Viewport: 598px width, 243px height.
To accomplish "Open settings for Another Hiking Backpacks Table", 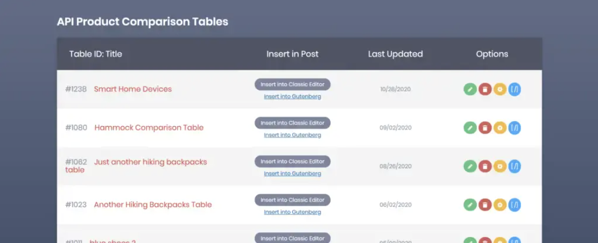I will tap(500, 205).
